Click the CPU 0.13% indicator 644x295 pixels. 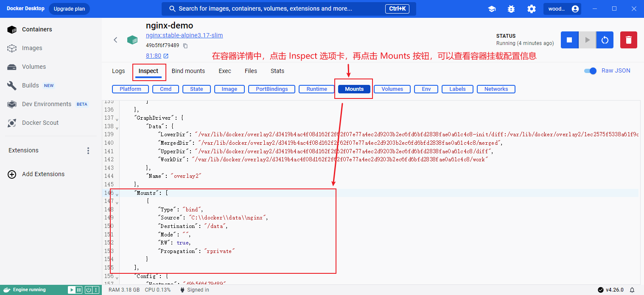tap(158, 290)
